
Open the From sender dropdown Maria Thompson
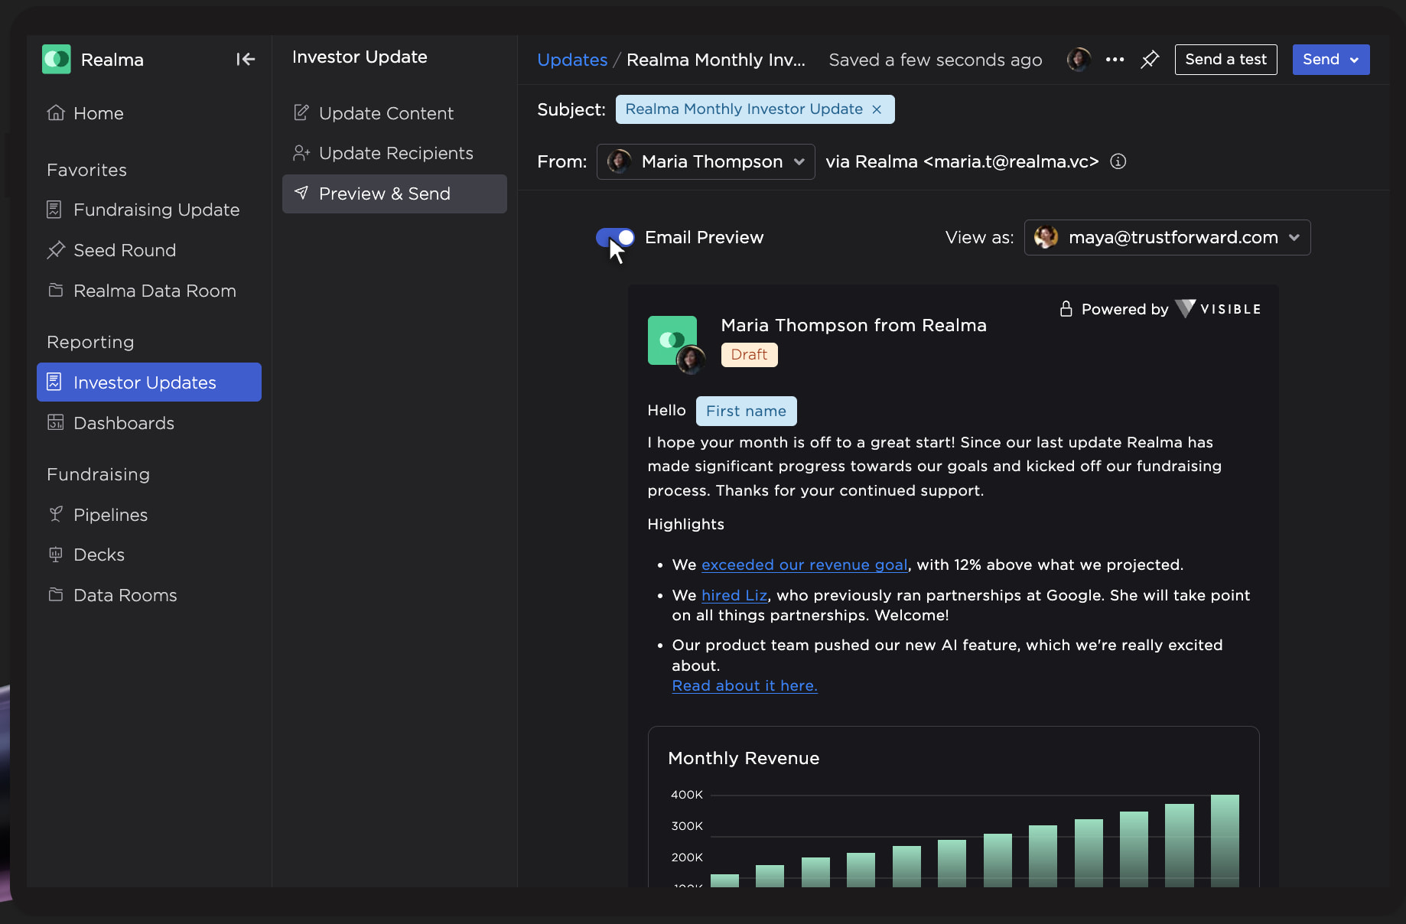click(705, 161)
